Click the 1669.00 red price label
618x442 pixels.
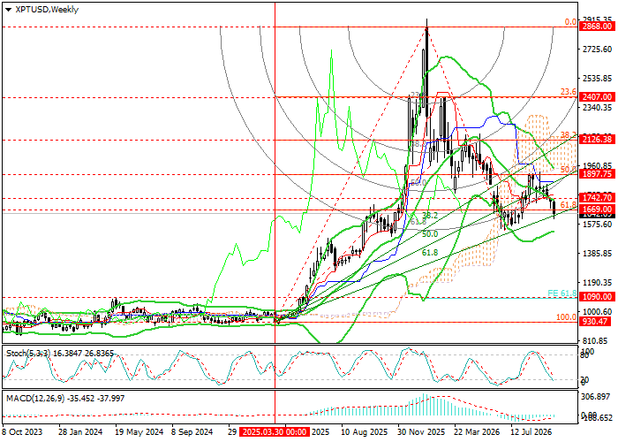click(x=596, y=210)
